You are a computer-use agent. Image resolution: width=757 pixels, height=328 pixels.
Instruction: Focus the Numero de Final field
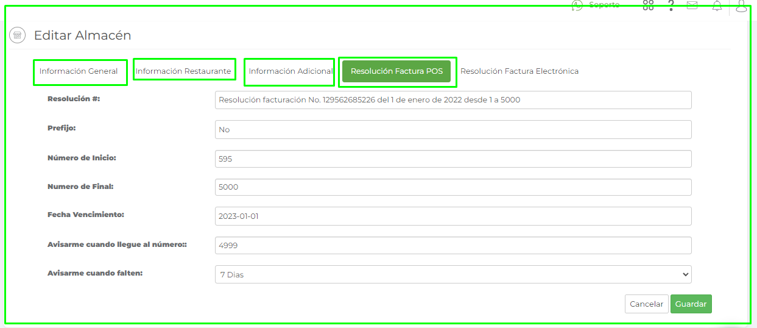coord(453,187)
